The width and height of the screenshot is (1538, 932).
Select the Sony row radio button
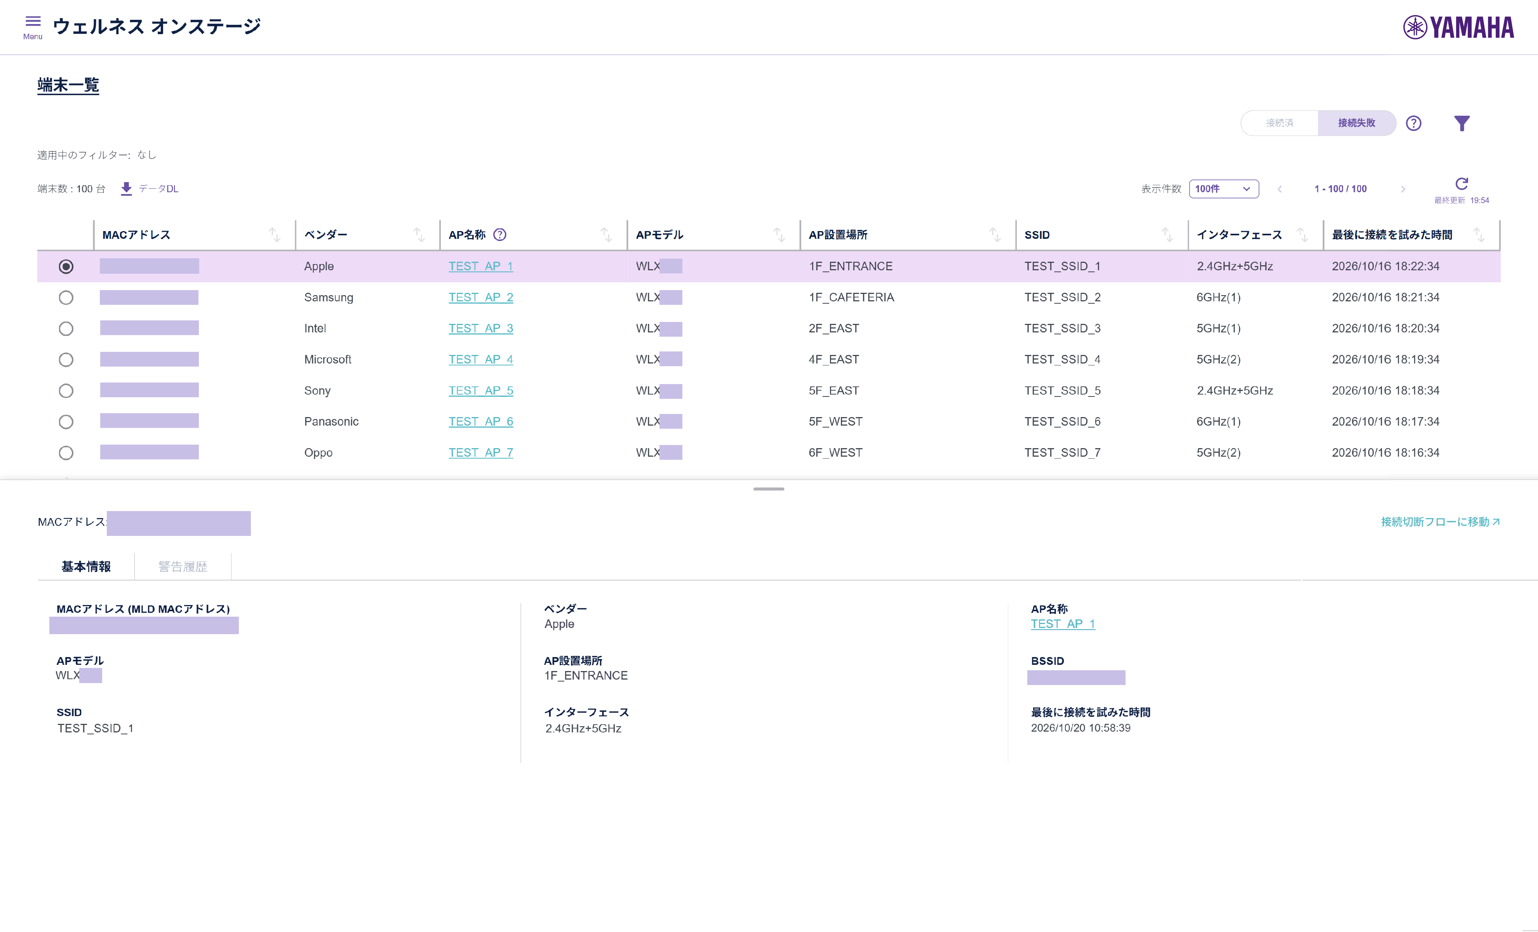point(66,391)
